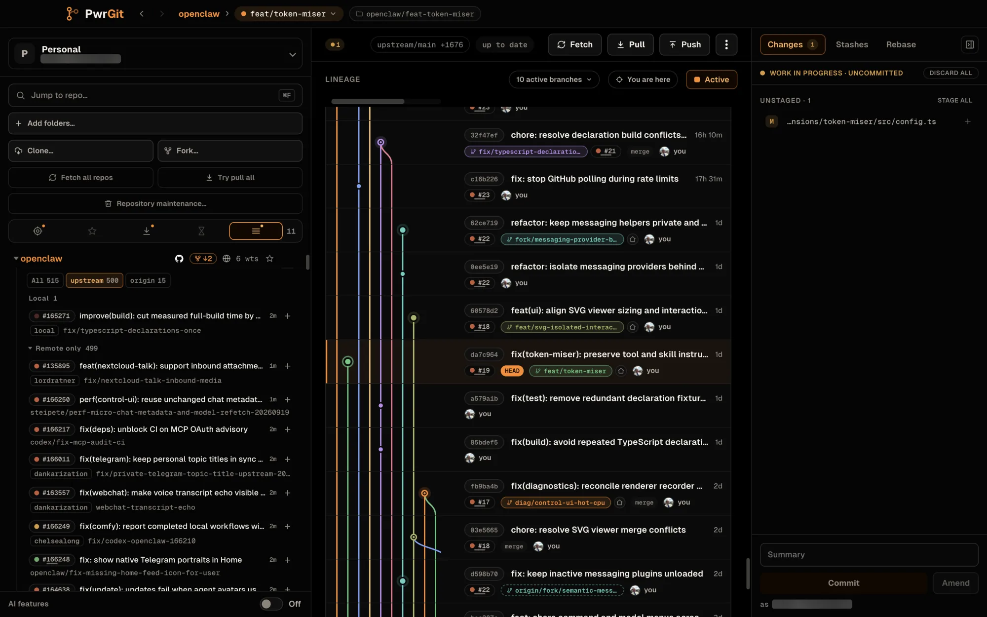
Task: Show starred repos with star filter icon
Action: click(92, 231)
